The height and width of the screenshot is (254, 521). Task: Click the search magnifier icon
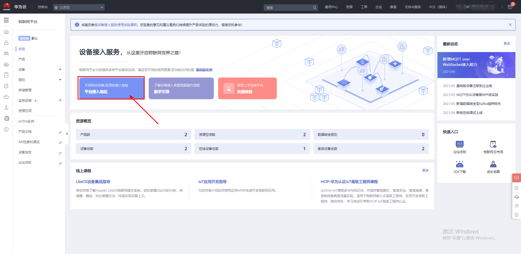[x=314, y=8]
